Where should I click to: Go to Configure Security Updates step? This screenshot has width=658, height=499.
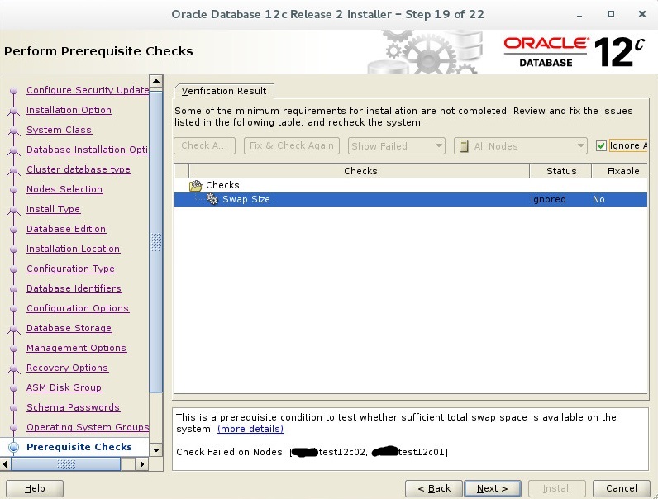coord(88,90)
